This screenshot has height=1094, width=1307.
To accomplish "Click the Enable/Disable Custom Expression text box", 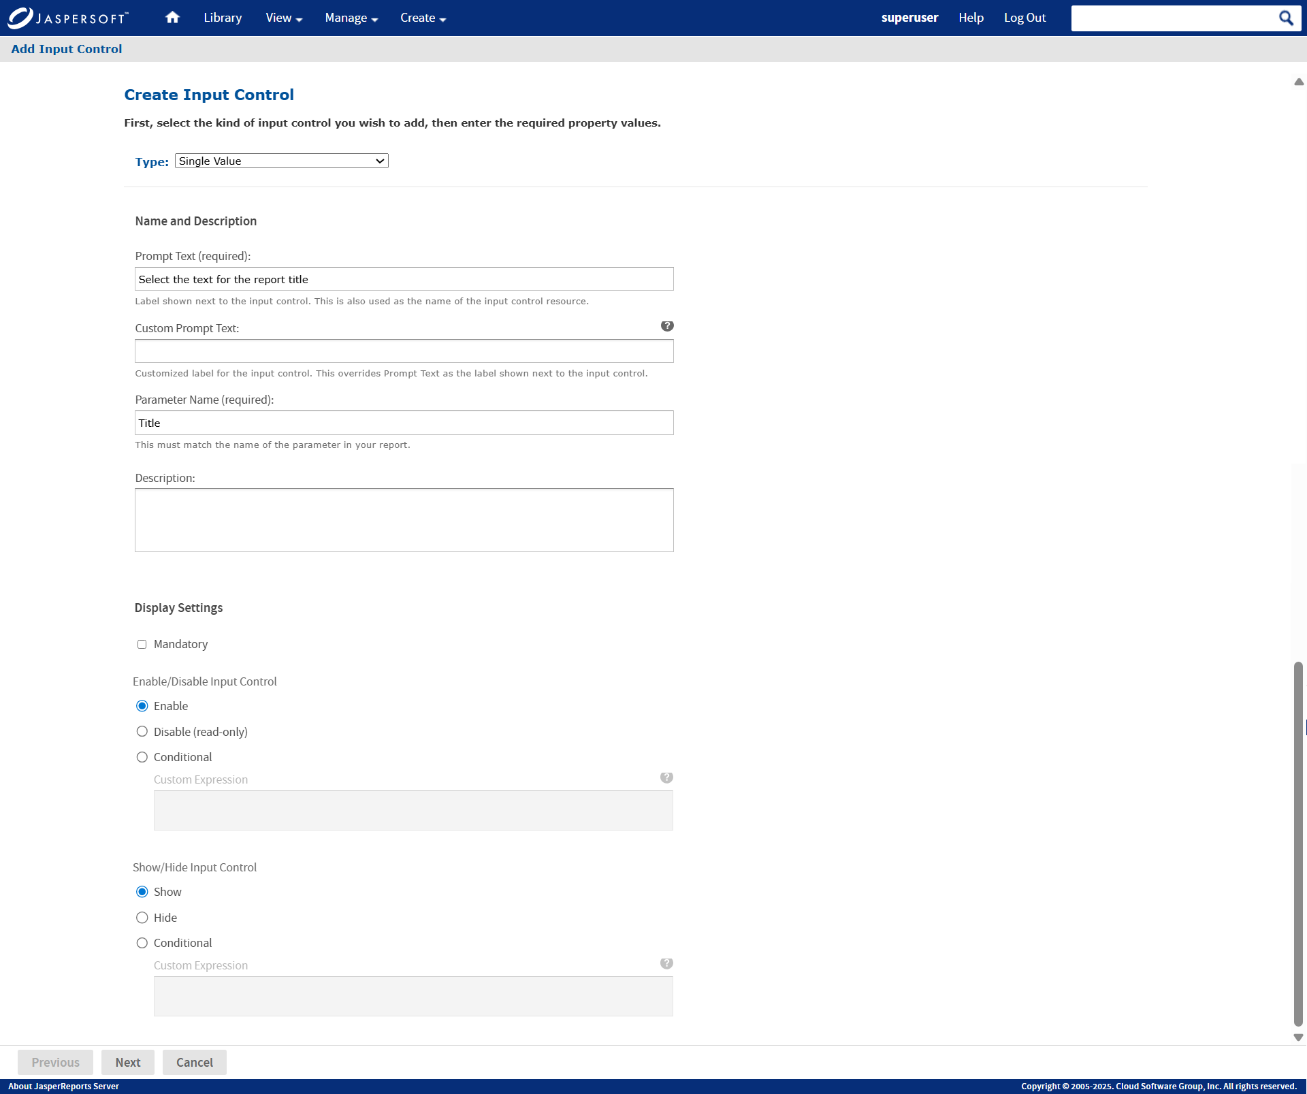I will pos(413,810).
